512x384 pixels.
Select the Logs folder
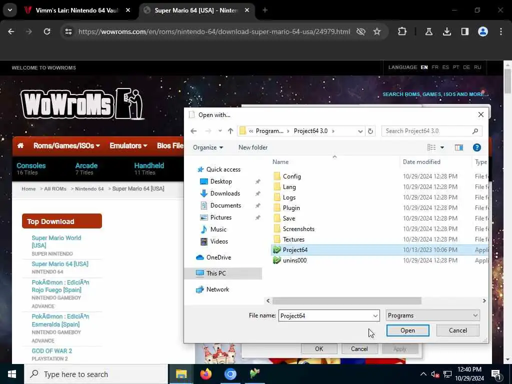(x=289, y=197)
